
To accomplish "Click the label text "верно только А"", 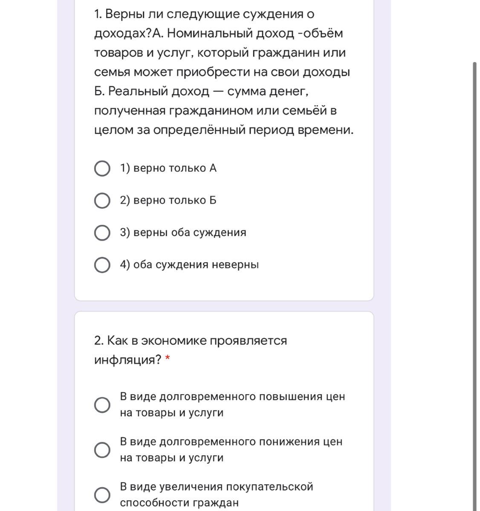I will click(x=175, y=168).
